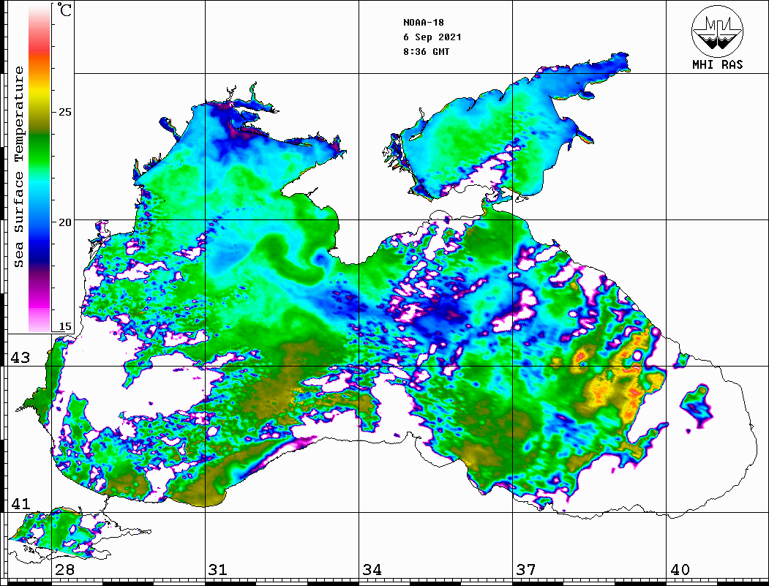This screenshot has height=586, width=769.
Task: Click the '15' value on the color scale
Action: (64, 326)
